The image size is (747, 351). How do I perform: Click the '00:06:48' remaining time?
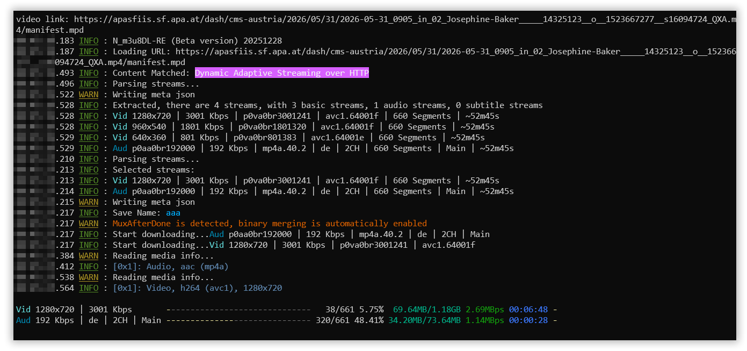528,310
